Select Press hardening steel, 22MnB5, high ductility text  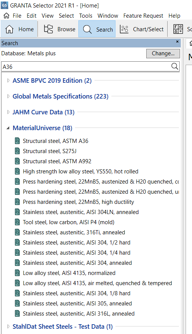point(78,202)
